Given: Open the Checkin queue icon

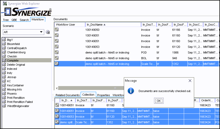Looking at the screenshot, I should 4,56.
